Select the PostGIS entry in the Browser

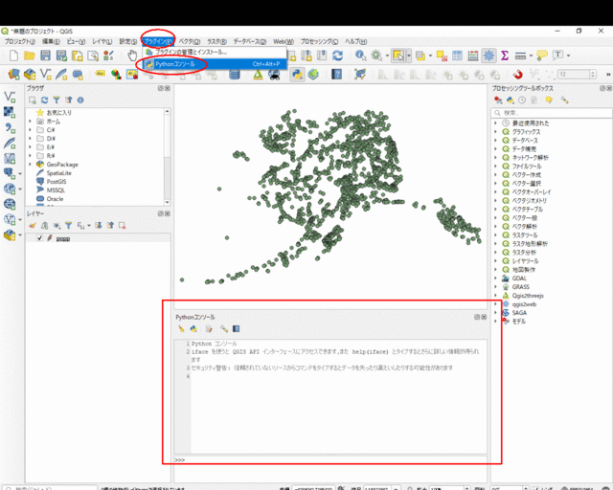click(x=57, y=182)
